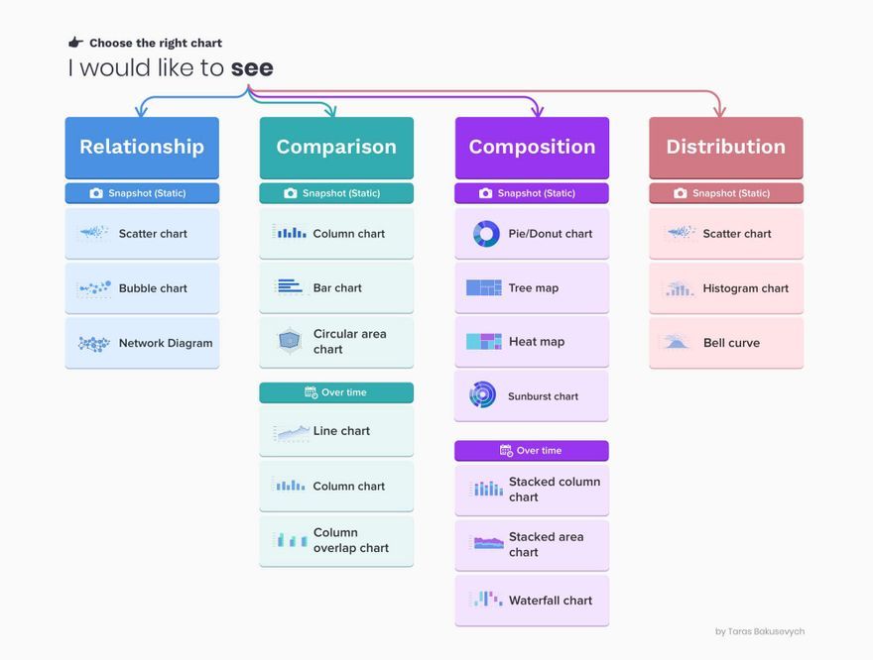873x660 pixels.
Task: Click the Comparison Over time section label
Action: 336,392
